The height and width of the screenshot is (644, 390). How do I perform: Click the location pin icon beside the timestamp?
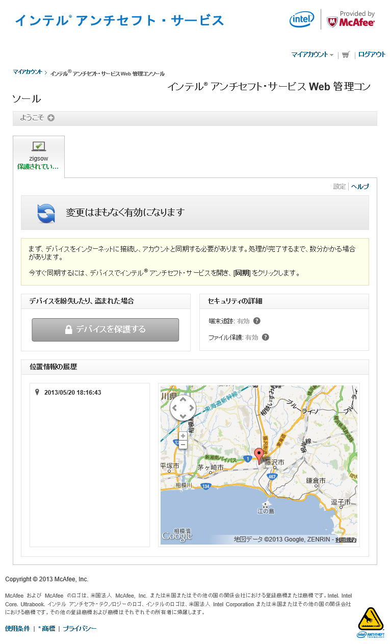[37, 392]
